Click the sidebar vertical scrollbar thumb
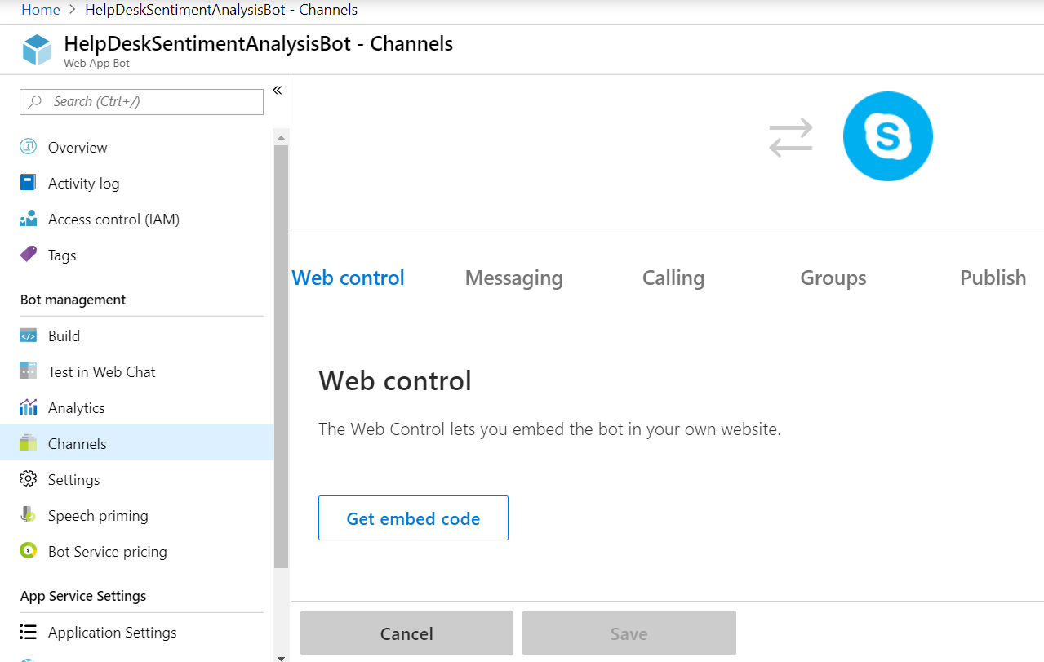 click(282, 357)
